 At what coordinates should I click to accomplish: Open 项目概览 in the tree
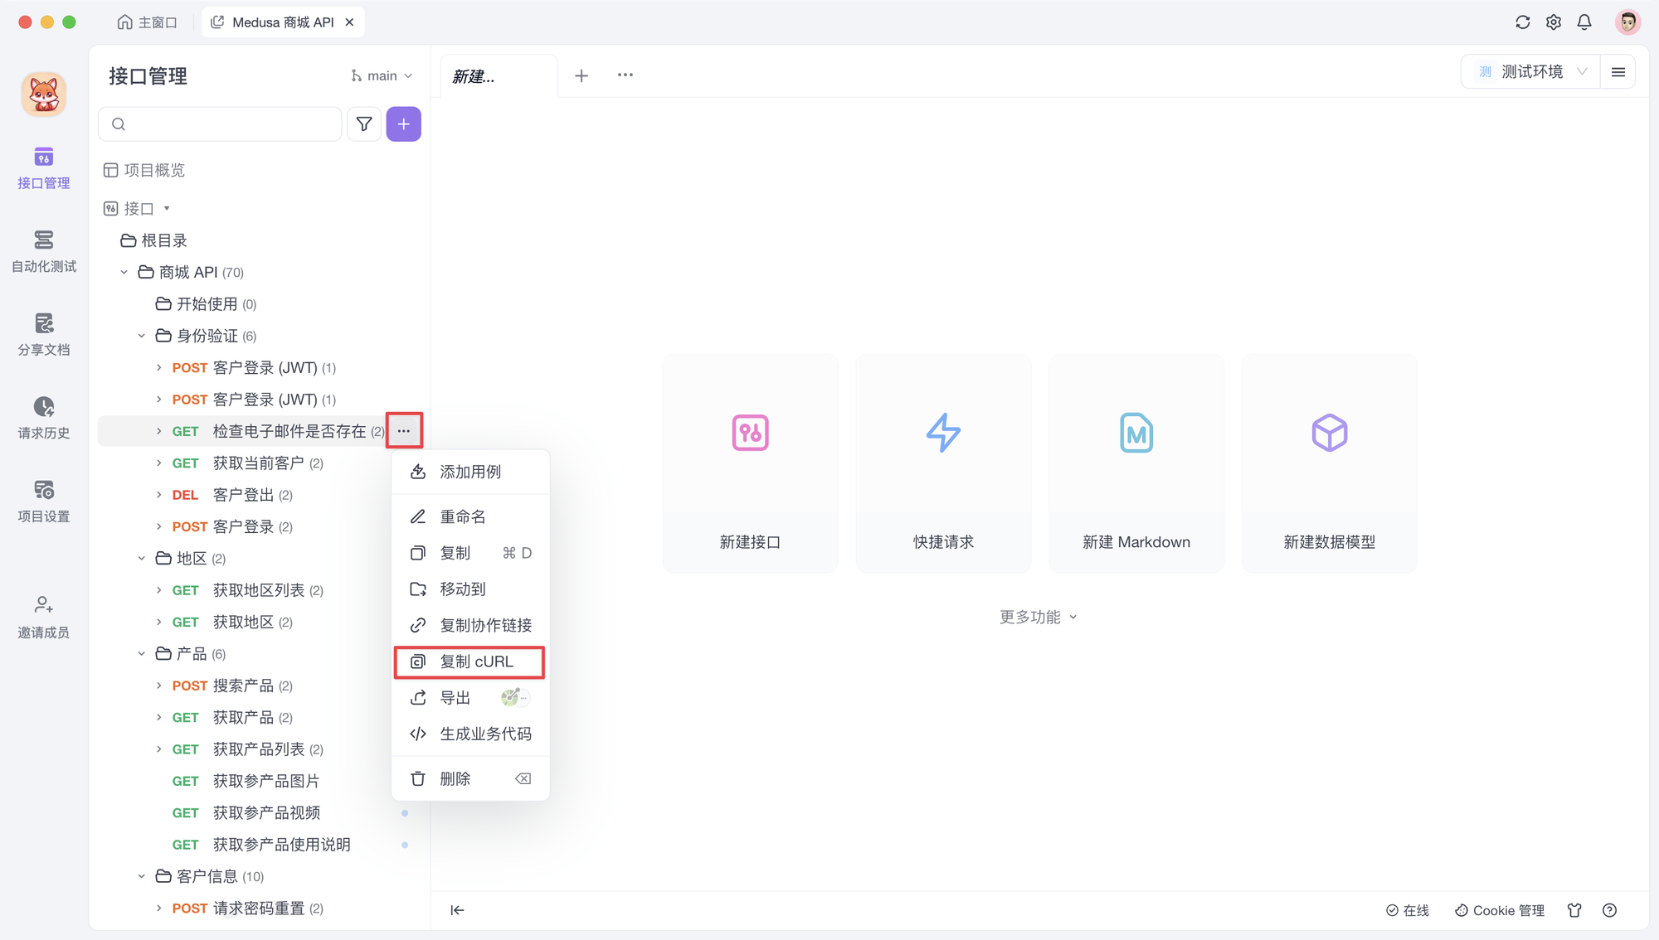pos(144,171)
